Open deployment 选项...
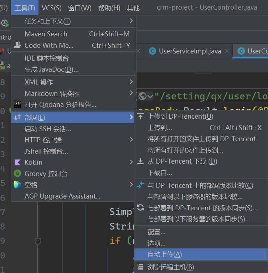Viewport: 268px width, 273px height. tap(201, 243)
